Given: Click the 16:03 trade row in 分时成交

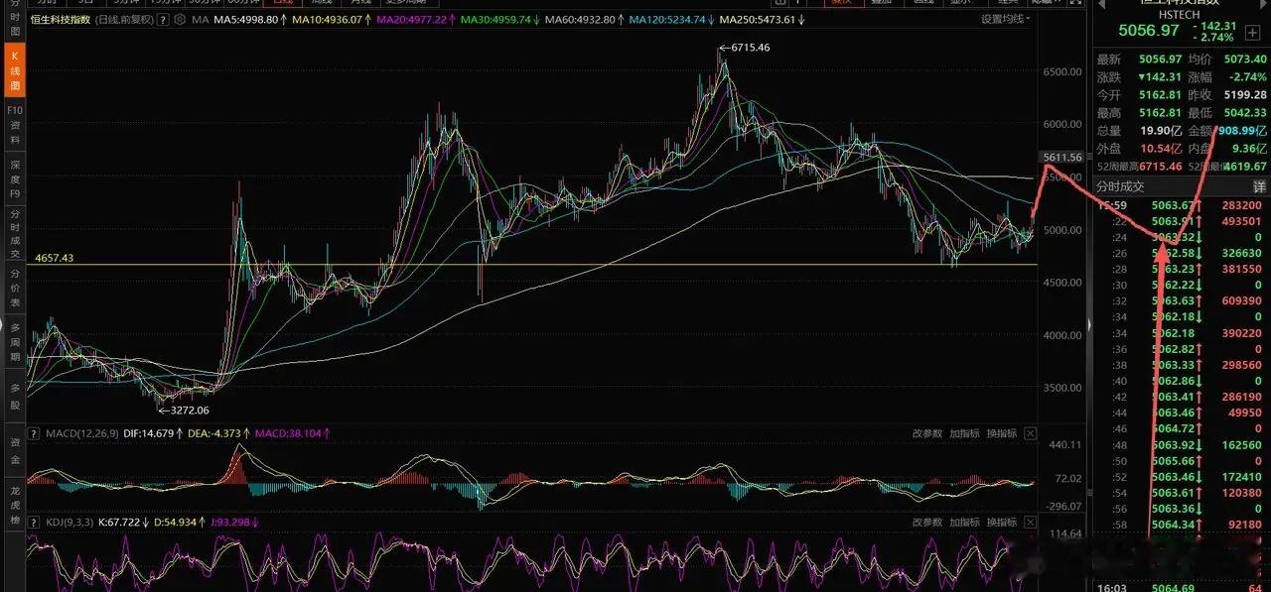Looking at the screenshot, I should click(x=1182, y=588).
